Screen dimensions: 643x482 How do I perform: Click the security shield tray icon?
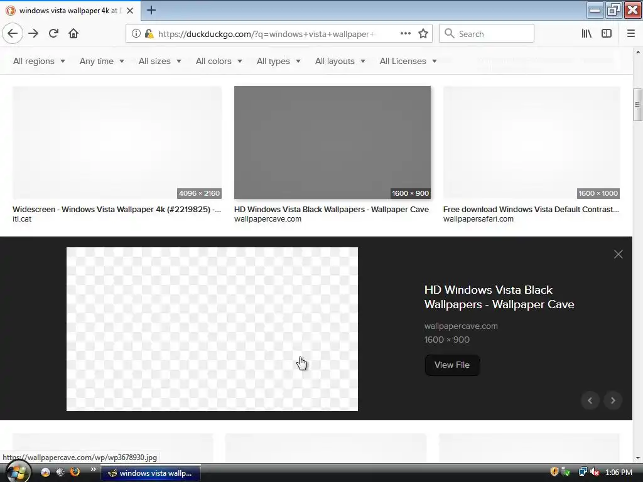[x=554, y=472]
